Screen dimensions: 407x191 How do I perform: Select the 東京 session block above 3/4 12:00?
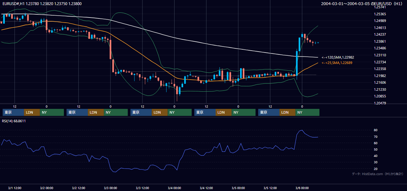[x=205, y=112]
